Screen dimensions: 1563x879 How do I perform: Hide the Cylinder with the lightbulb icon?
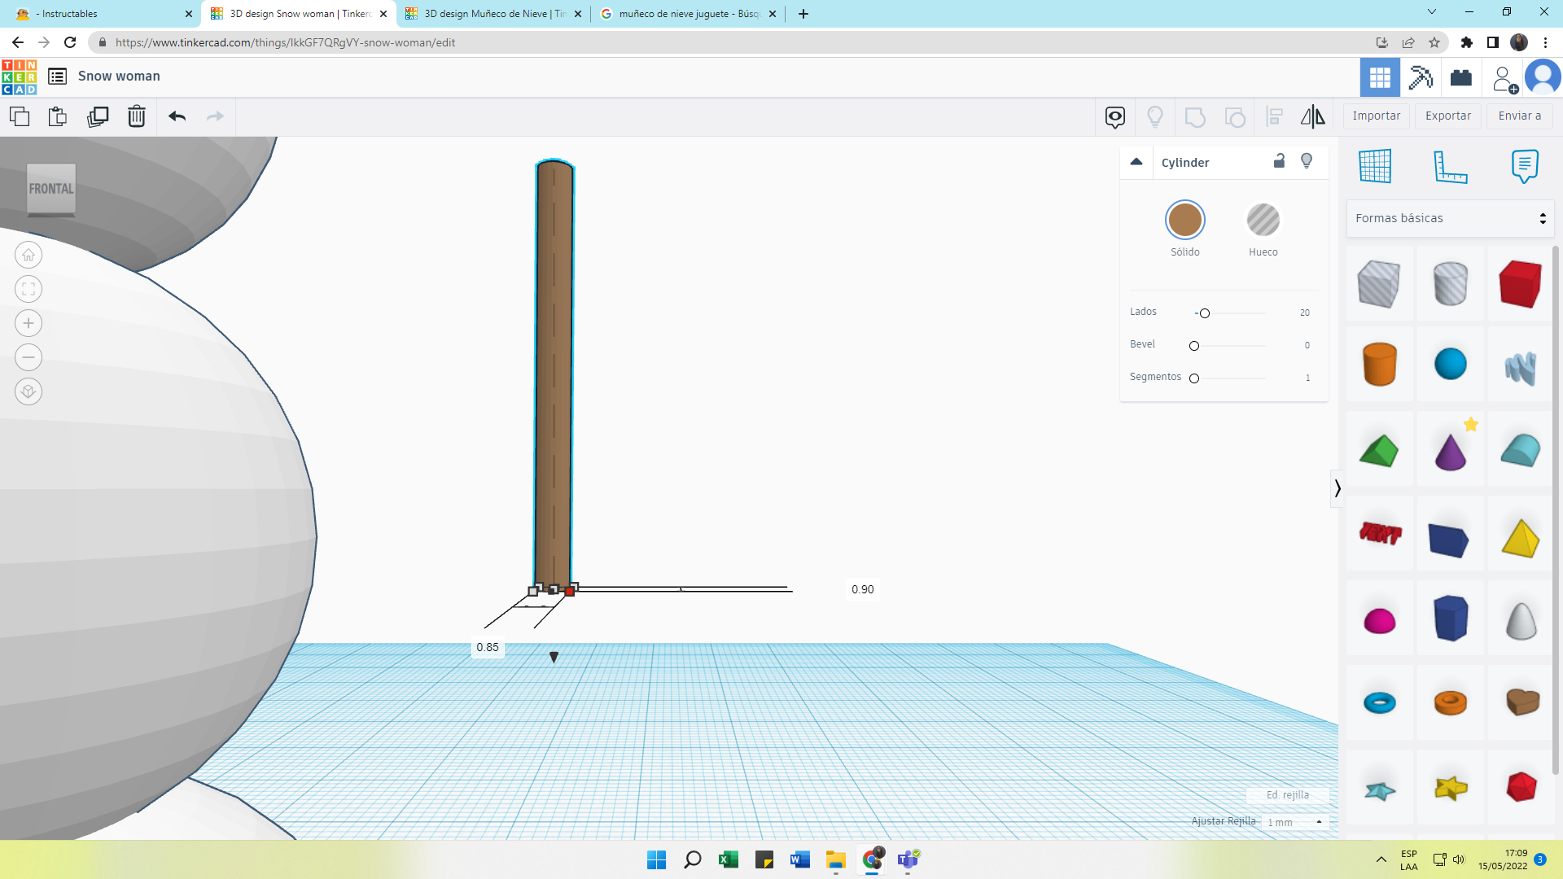pyautogui.click(x=1307, y=161)
